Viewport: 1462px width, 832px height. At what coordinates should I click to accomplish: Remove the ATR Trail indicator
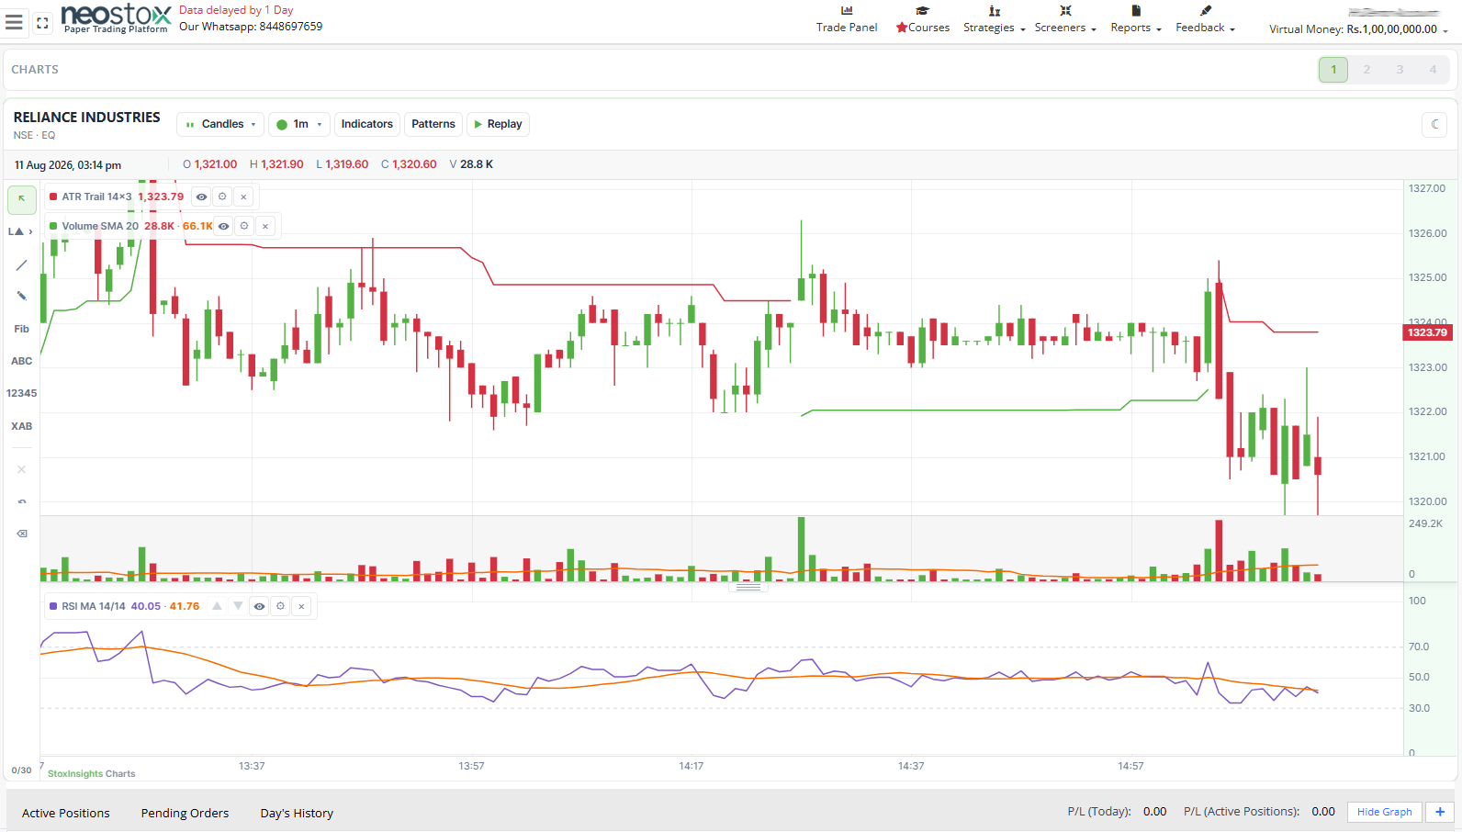point(243,197)
